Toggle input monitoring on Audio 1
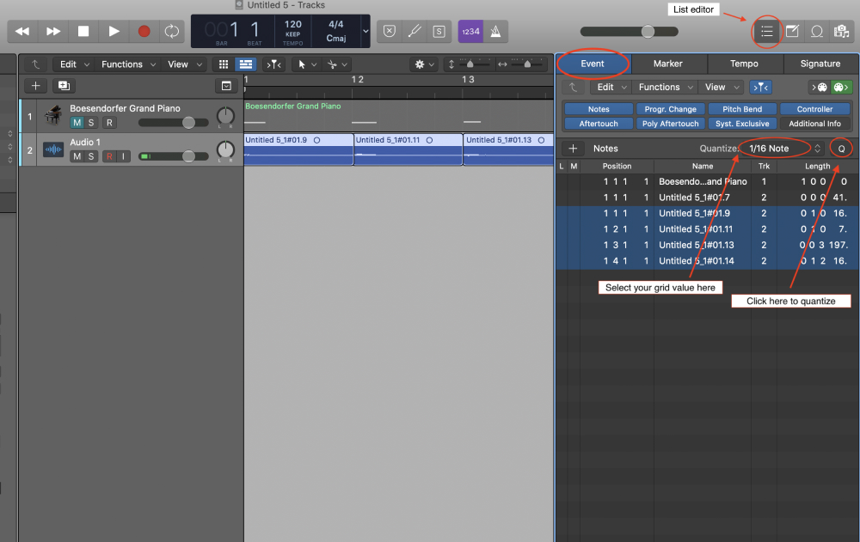The image size is (860, 542). [123, 156]
